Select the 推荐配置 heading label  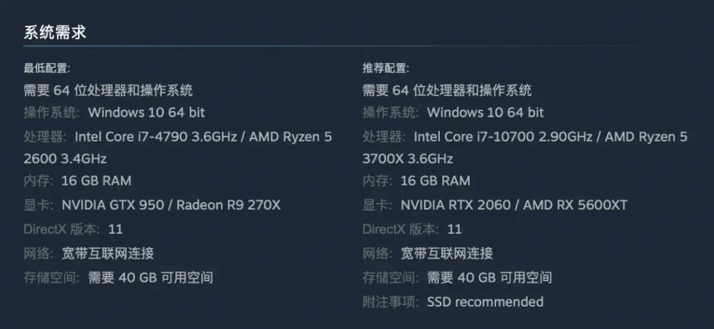coord(386,68)
